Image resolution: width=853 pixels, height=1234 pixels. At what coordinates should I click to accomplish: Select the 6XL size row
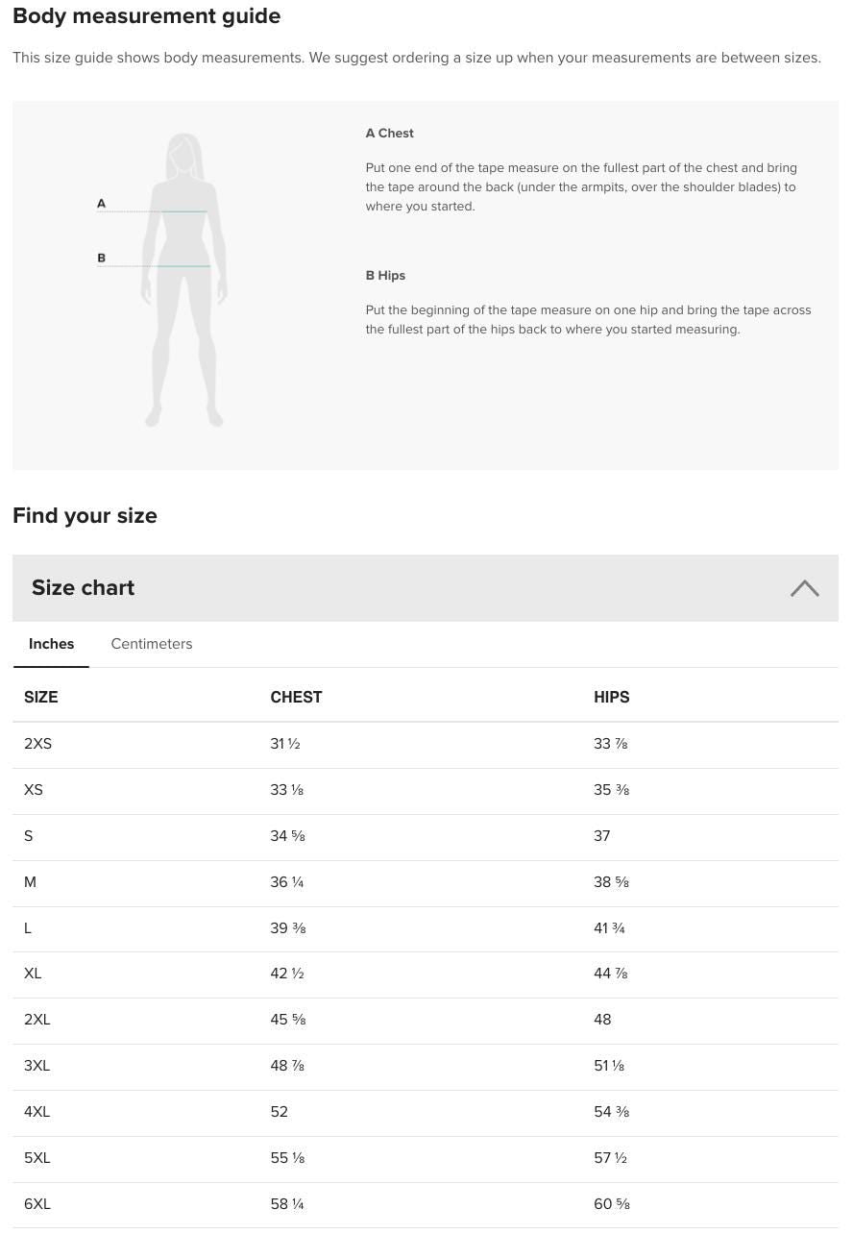pos(426,1204)
